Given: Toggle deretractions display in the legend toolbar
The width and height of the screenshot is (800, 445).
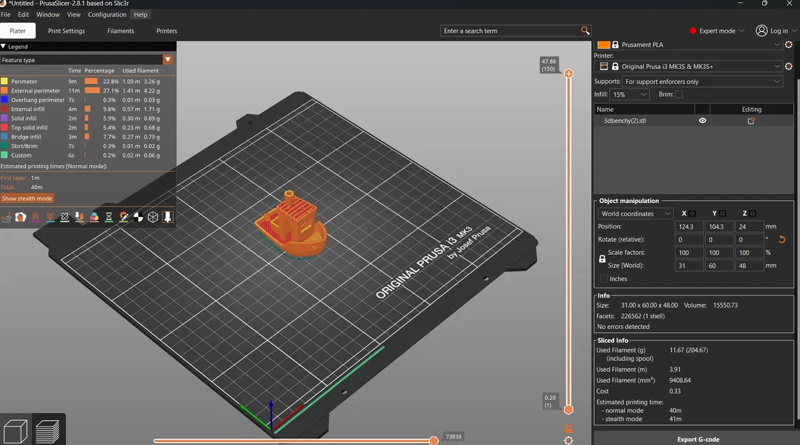Looking at the screenshot, I should [x=49, y=216].
